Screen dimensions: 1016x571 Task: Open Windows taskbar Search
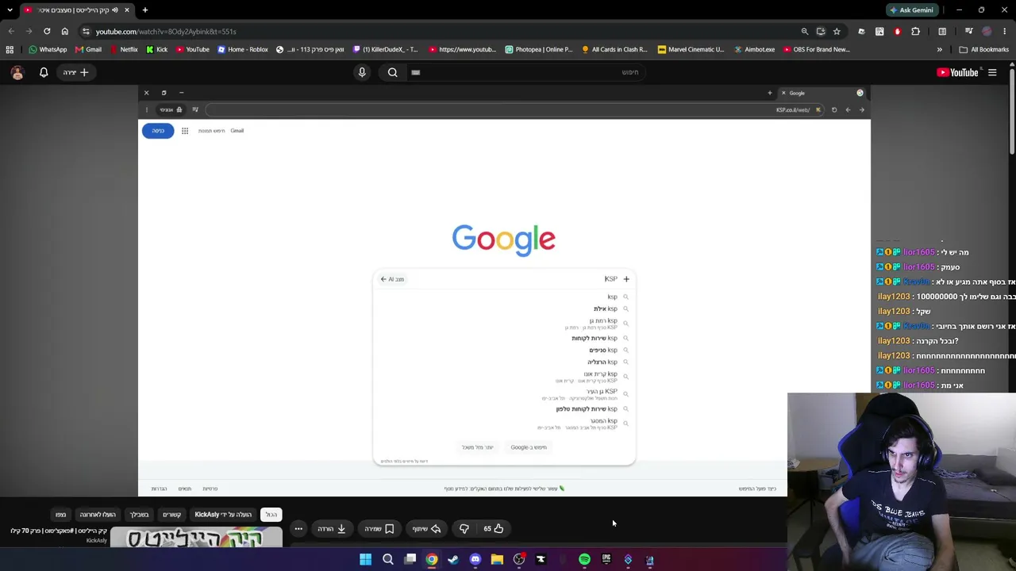[388, 560]
